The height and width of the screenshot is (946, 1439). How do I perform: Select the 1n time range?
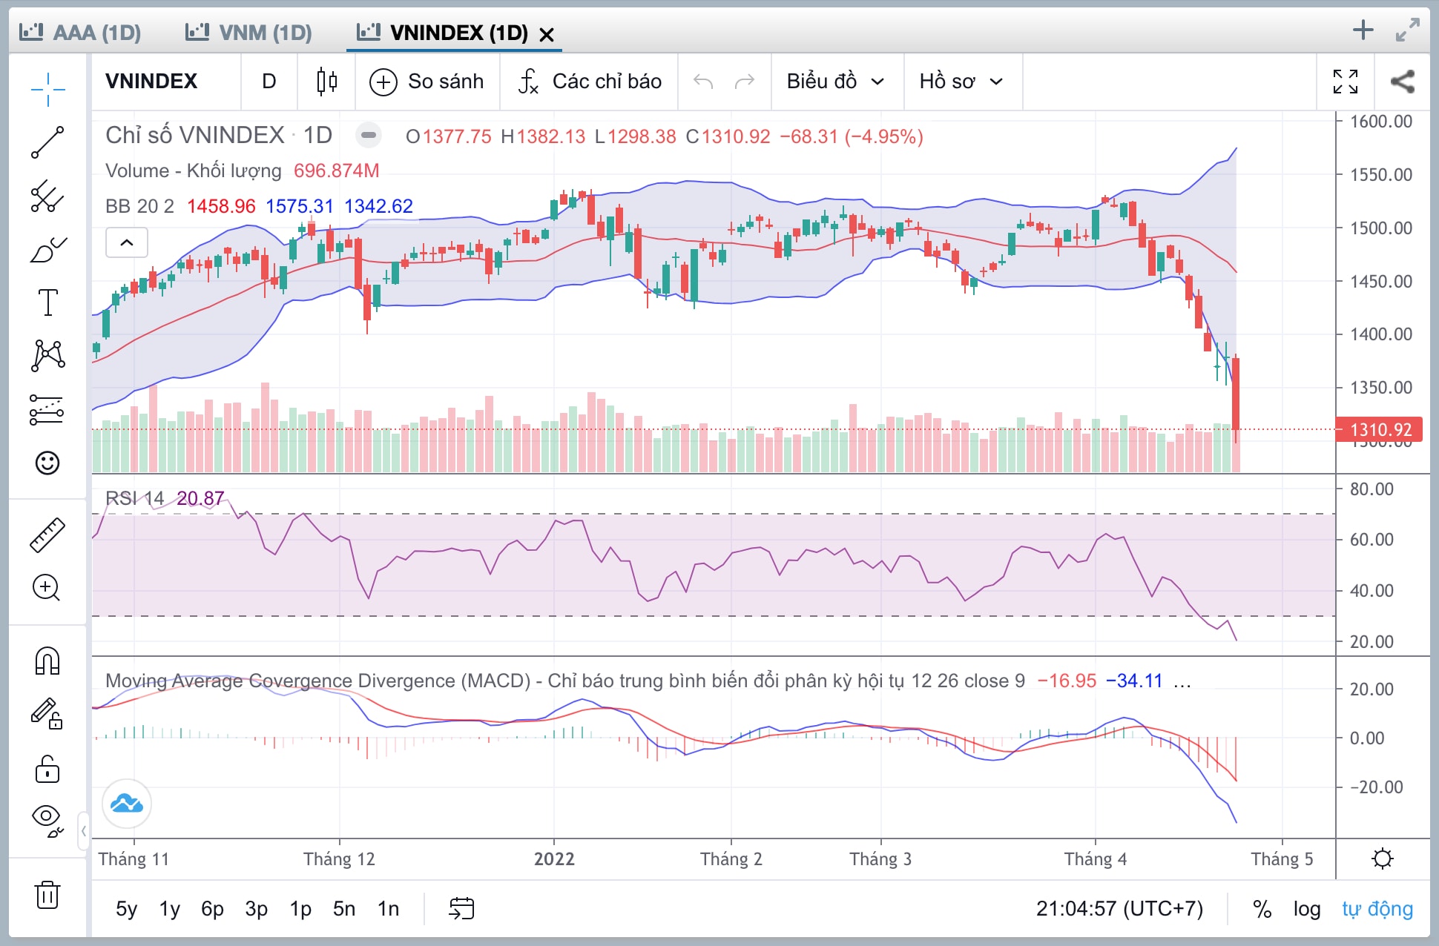tap(388, 908)
